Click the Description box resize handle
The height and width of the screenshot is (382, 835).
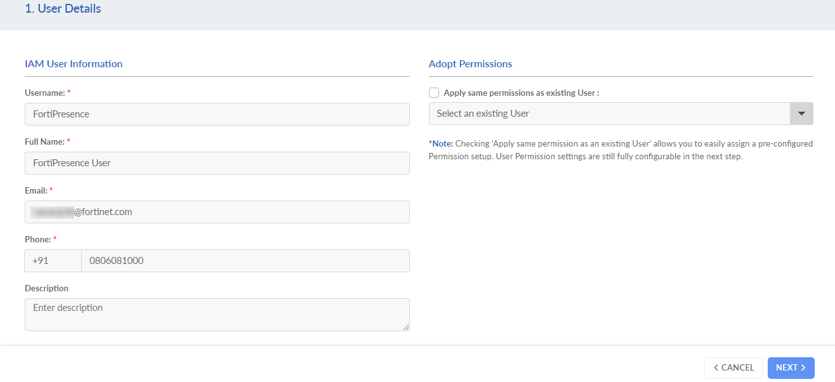(x=406, y=327)
